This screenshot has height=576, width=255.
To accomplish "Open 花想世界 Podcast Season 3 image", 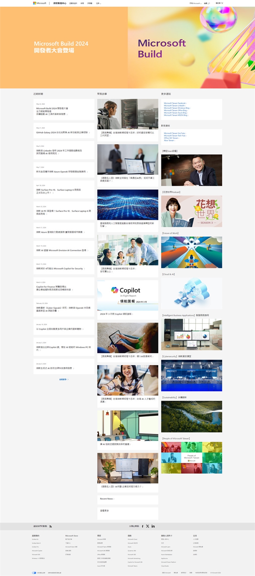I will click(x=191, y=211).
